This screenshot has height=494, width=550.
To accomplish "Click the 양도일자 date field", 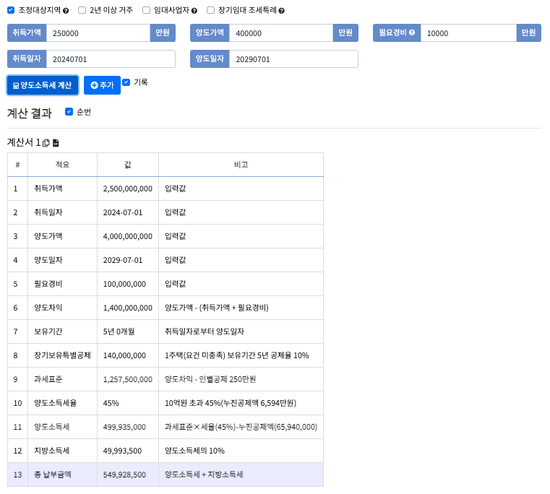I will [293, 59].
